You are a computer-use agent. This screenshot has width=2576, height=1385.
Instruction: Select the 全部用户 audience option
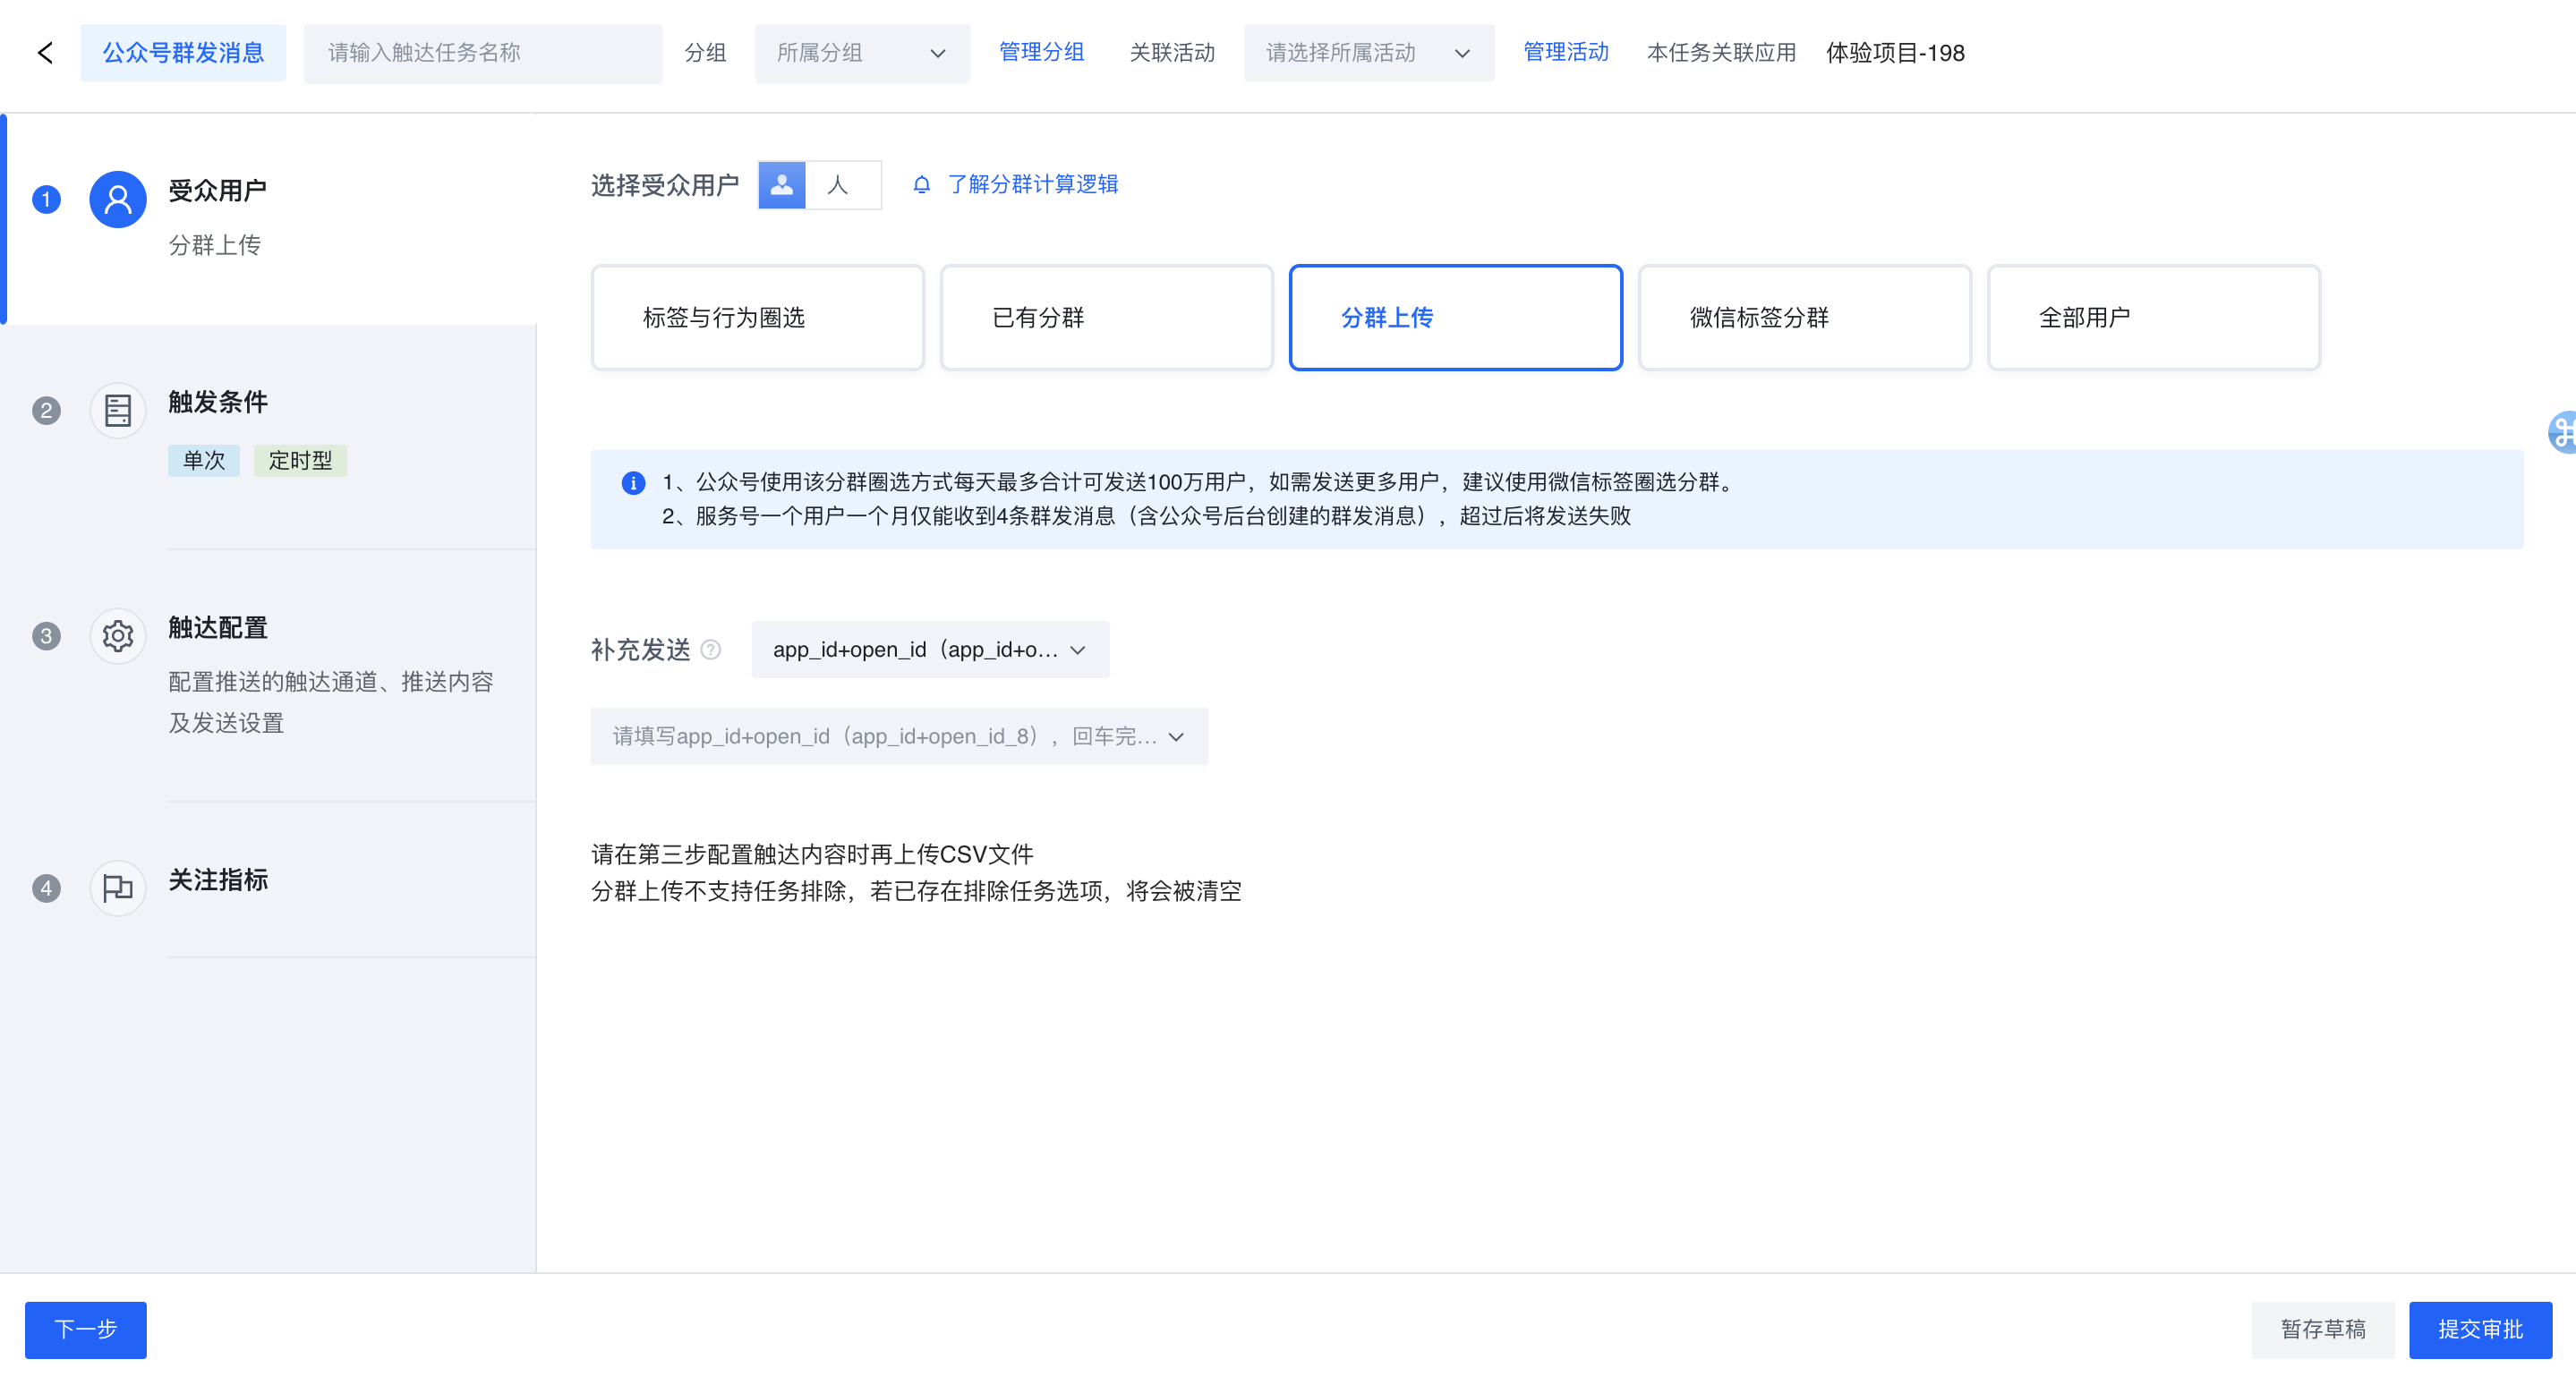2153,318
